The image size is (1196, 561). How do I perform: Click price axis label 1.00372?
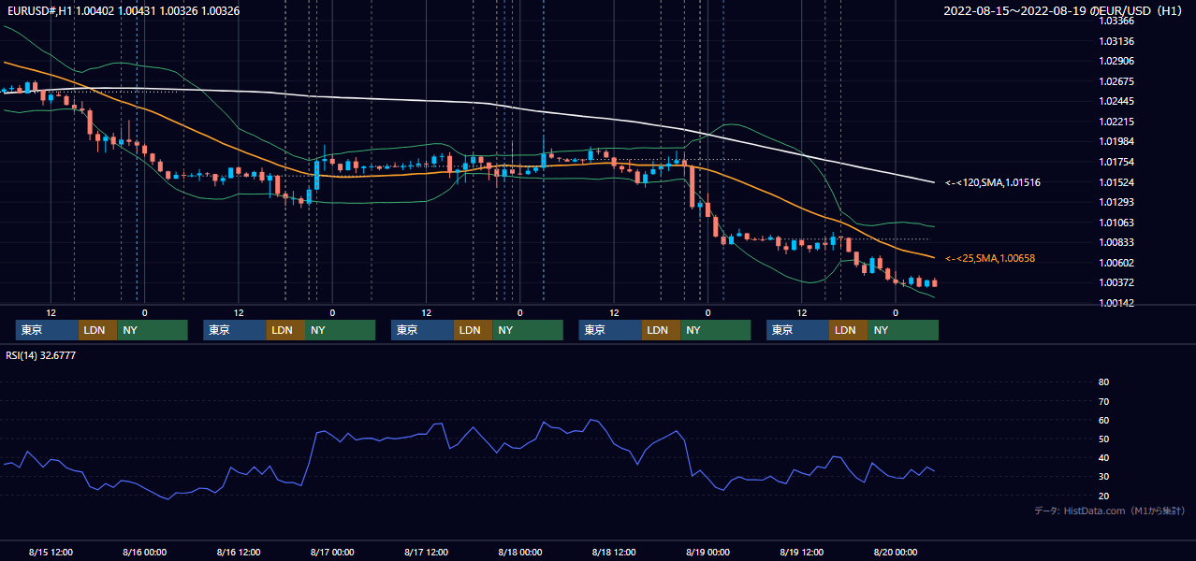(x=1116, y=282)
